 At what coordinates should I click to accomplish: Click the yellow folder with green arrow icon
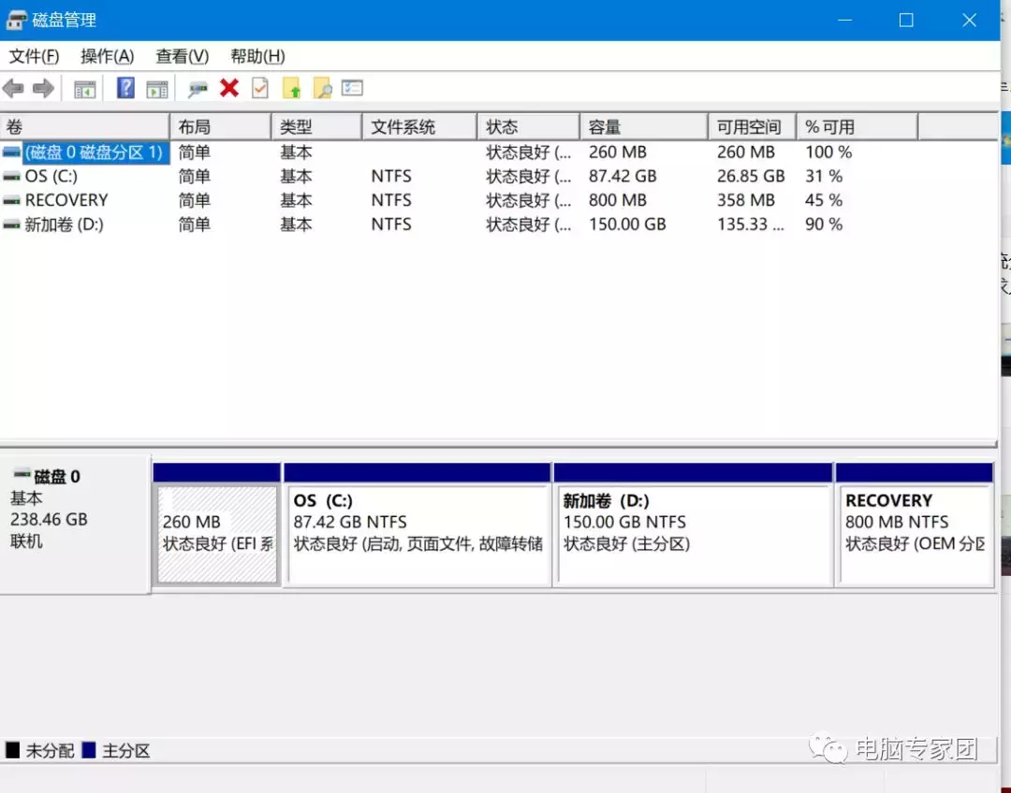click(x=292, y=89)
